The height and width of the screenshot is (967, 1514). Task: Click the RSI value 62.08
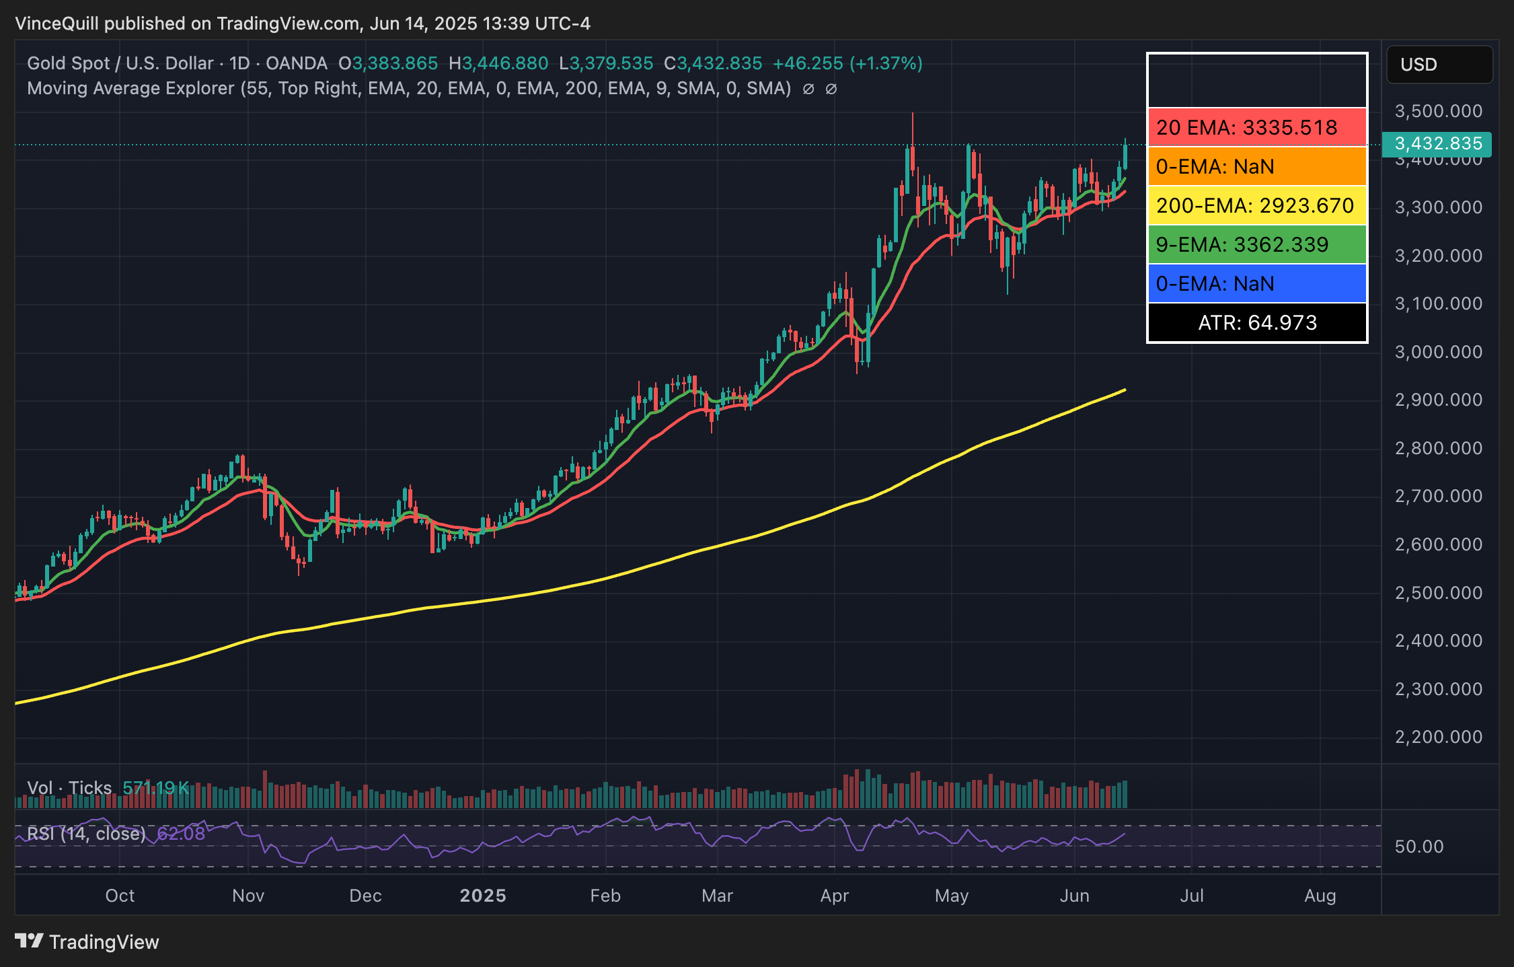180,833
